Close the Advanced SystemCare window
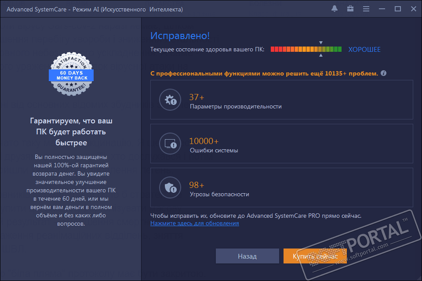 click(x=414, y=9)
